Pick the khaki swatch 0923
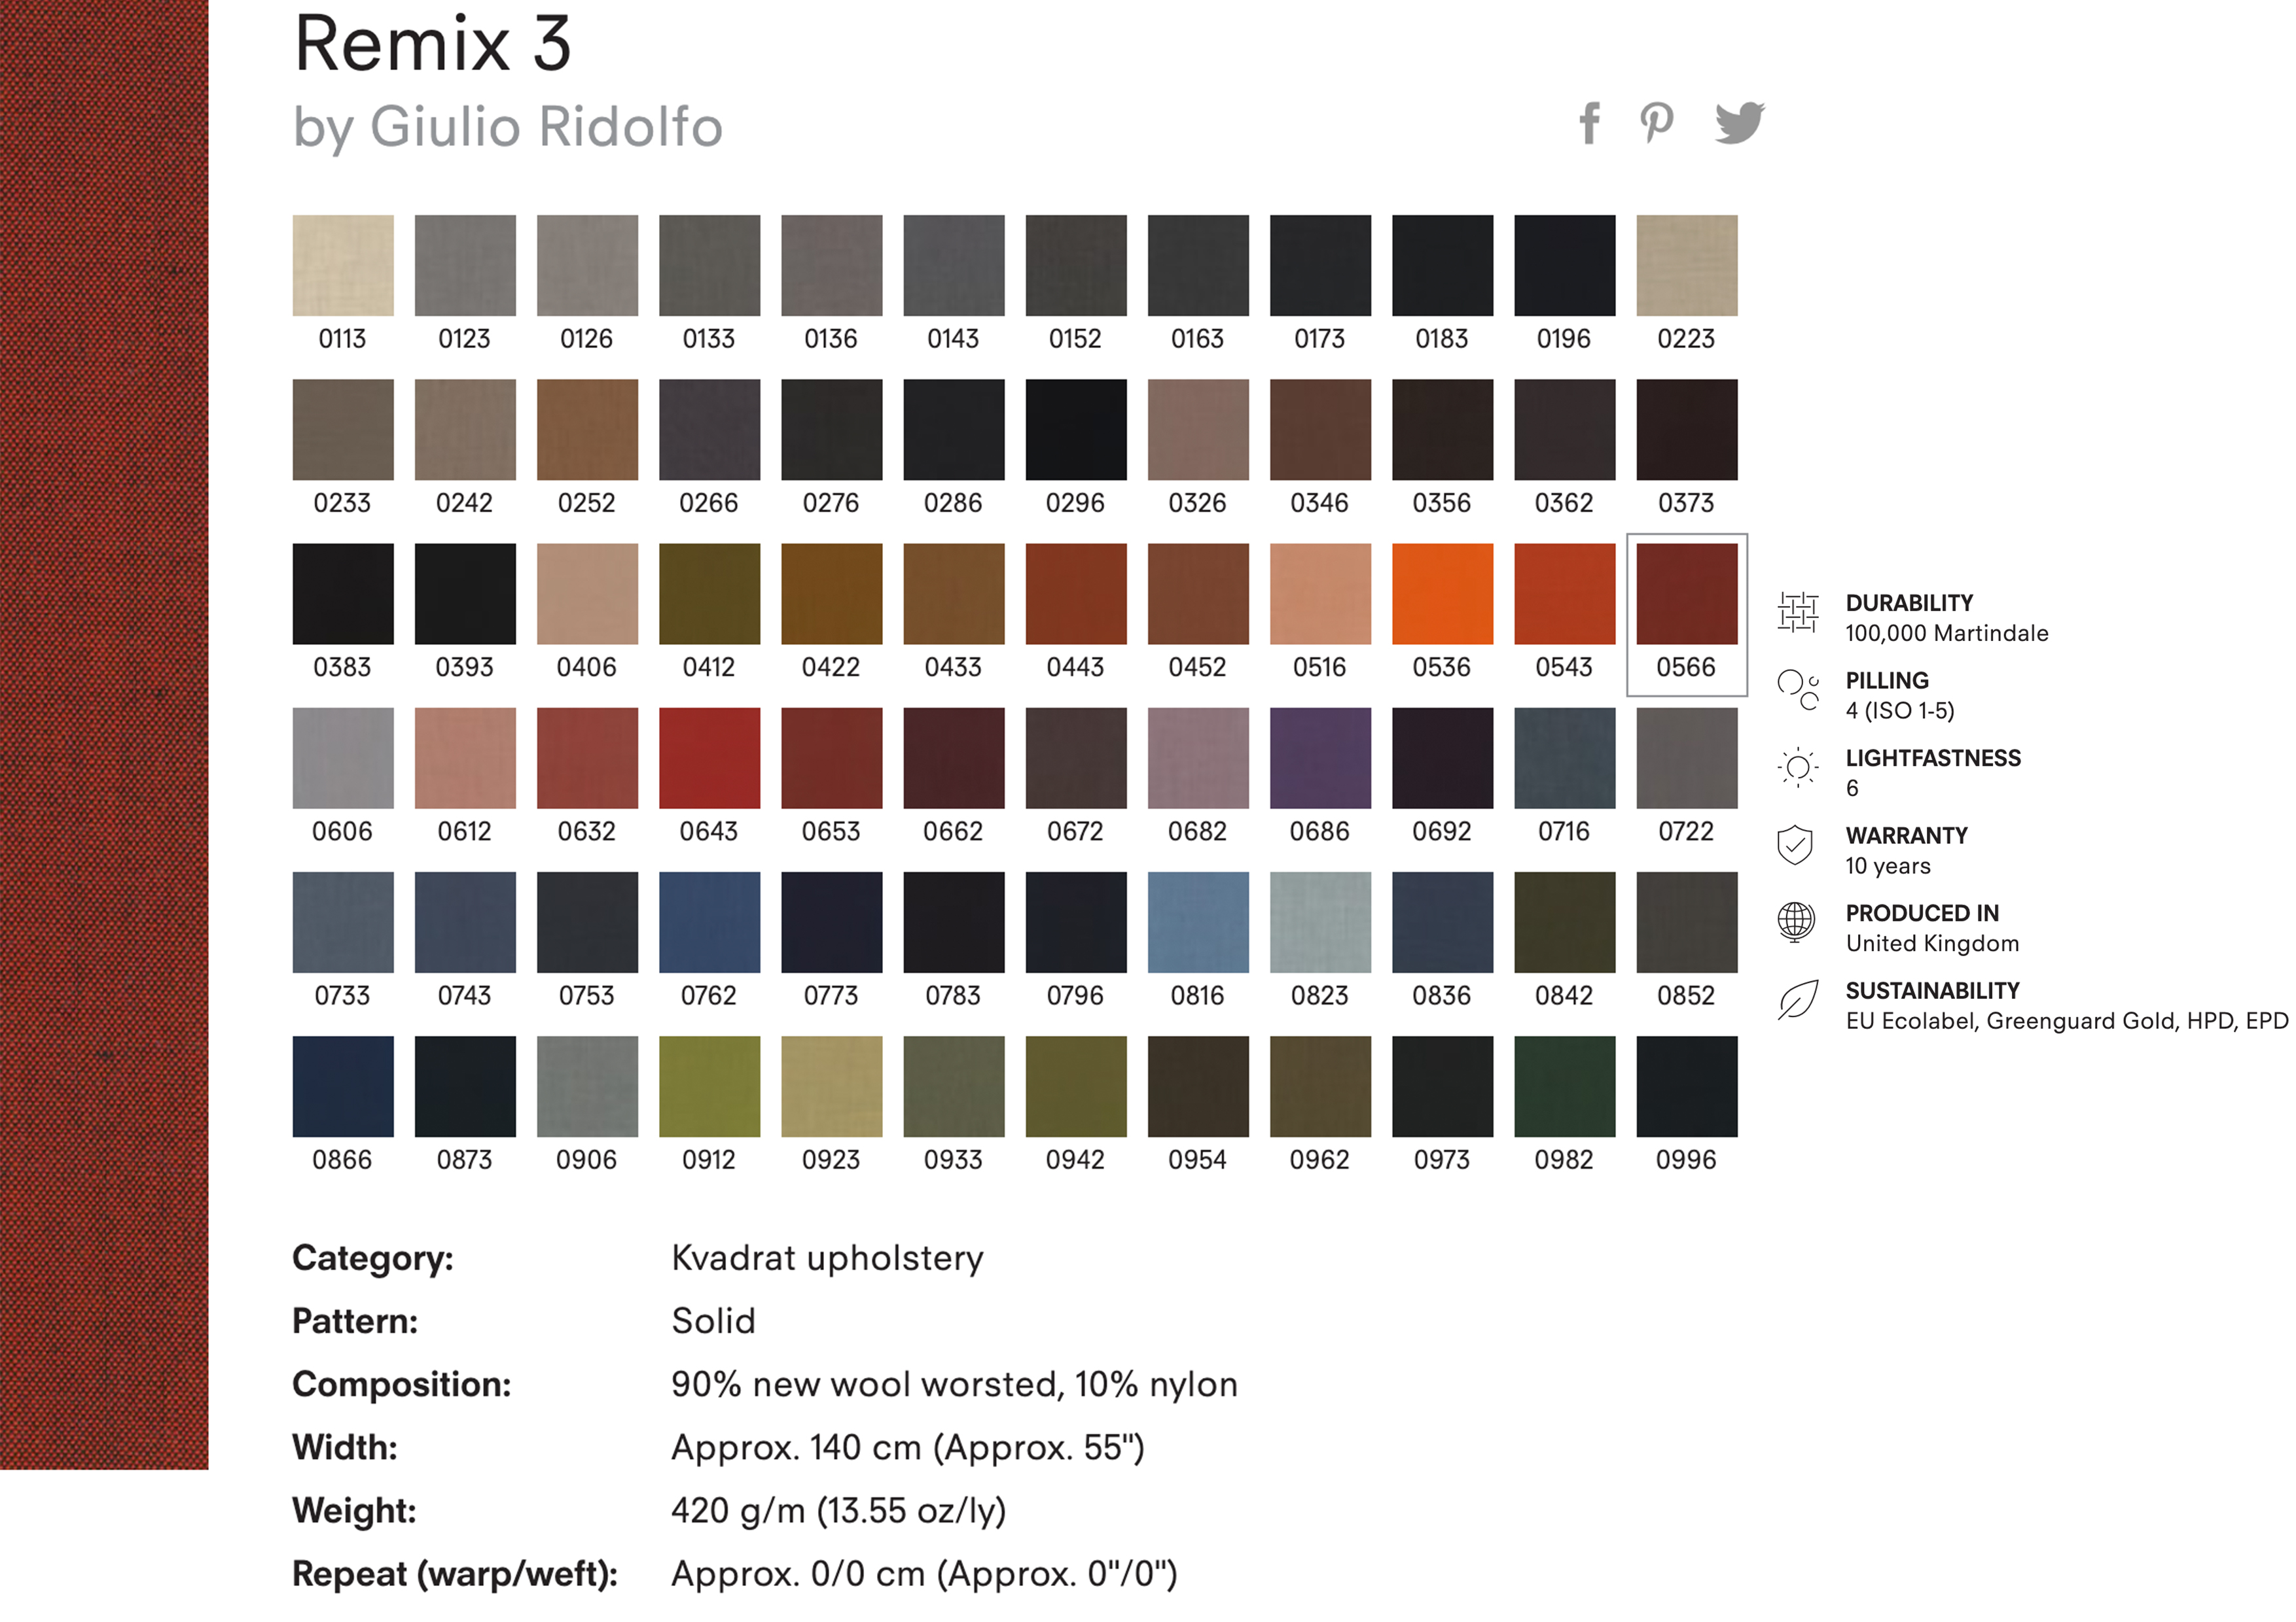This screenshot has width=2296, height=1622. [x=831, y=1088]
